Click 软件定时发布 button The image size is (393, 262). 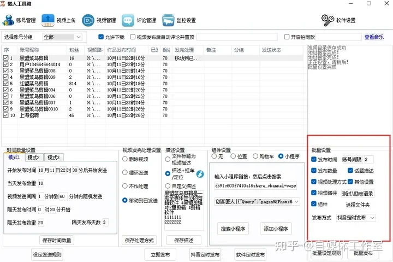tap(251, 255)
